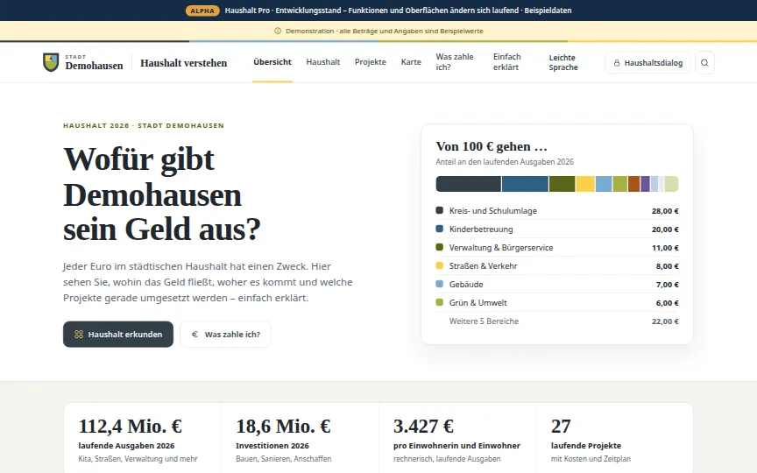Select the dark gray Kreis- und Schulumlage bar segment
Viewport: 757px width, 473px height.
(x=468, y=184)
